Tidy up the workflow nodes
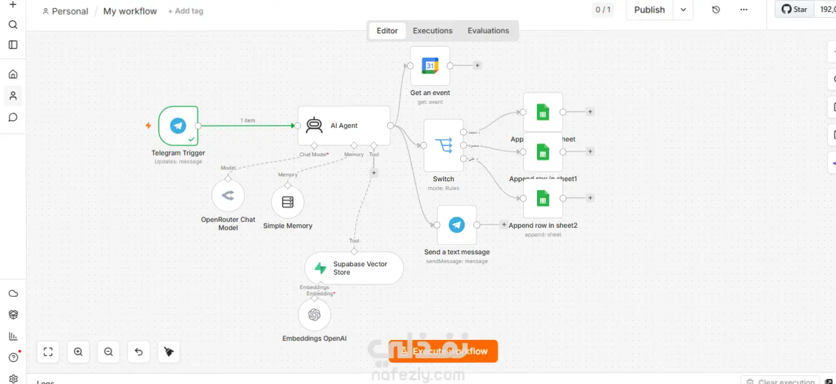The image size is (836, 384). tap(169, 352)
